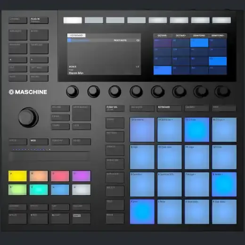245x245 pixels.
Task: Switch to CHORDS mode
Action: (x=196, y=108)
